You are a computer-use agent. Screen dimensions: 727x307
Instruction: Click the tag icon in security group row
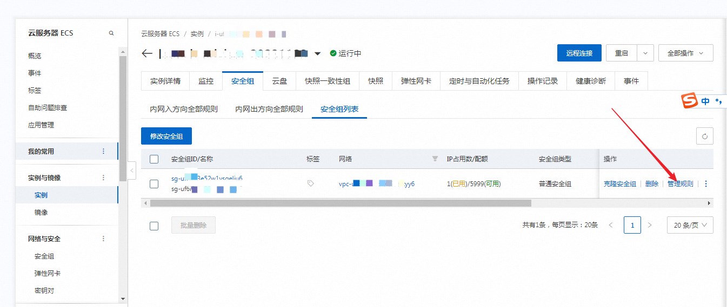click(x=310, y=183)
